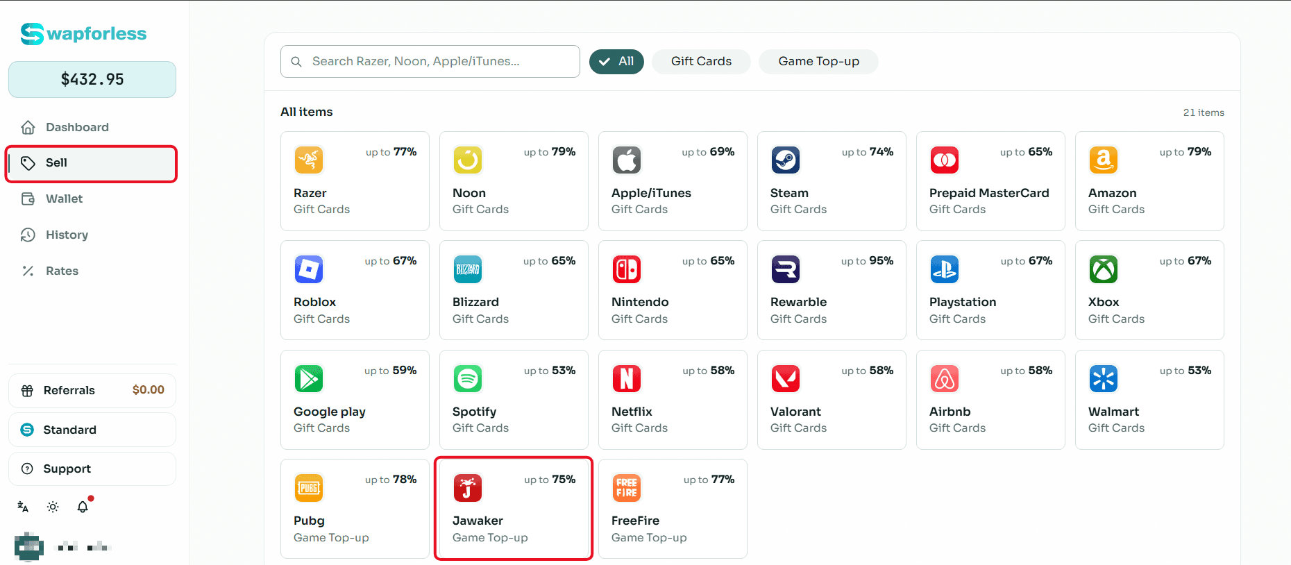Click the Swapforless logo

(84, 33)
